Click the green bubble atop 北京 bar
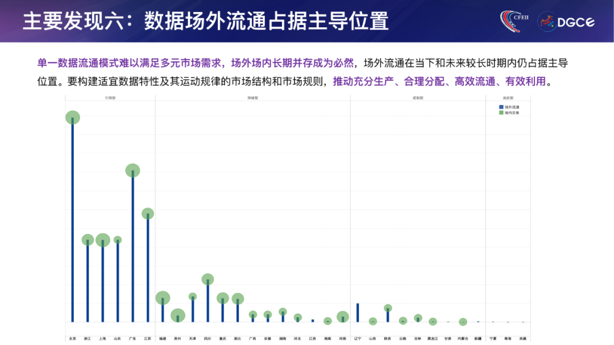614x345 pixels. 72,118
